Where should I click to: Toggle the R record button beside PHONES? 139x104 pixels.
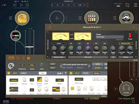(x=116, y=89)
